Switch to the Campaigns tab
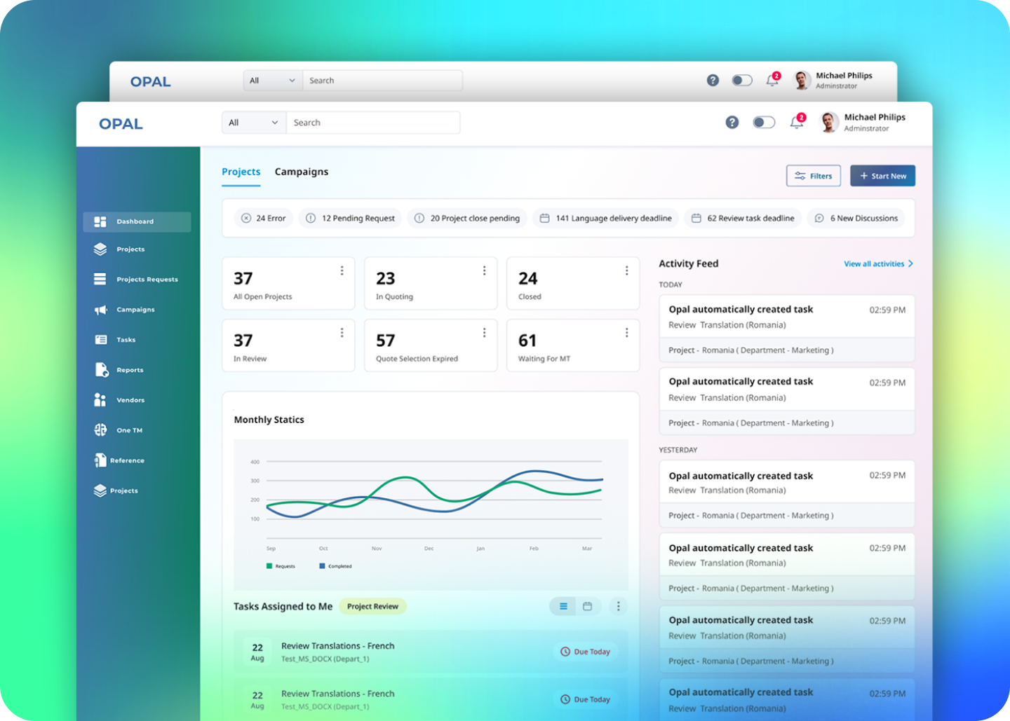This screenshot has width=1010, height=721. [302, 172]
